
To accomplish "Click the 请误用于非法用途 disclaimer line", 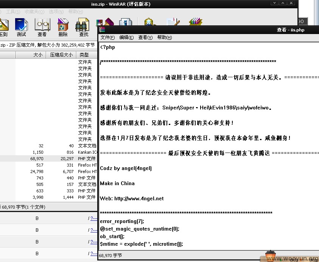I will [x=210, y=77].
